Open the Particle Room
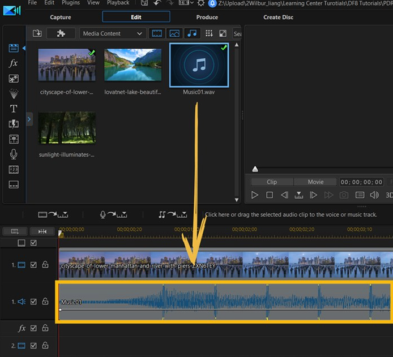The image size is (393, 357). (14, 93)
